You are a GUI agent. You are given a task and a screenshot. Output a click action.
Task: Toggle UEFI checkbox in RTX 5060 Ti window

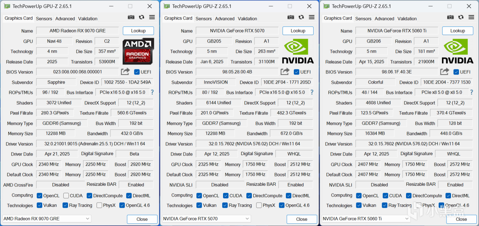(456, 72)
